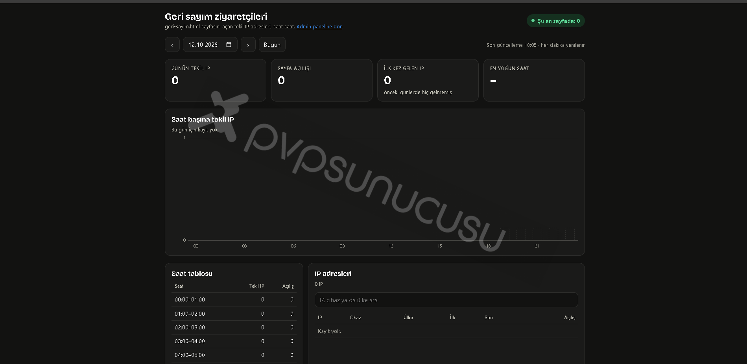
Task: Select the 02:00–03:00 row label
Action: [x=190, y=327]
